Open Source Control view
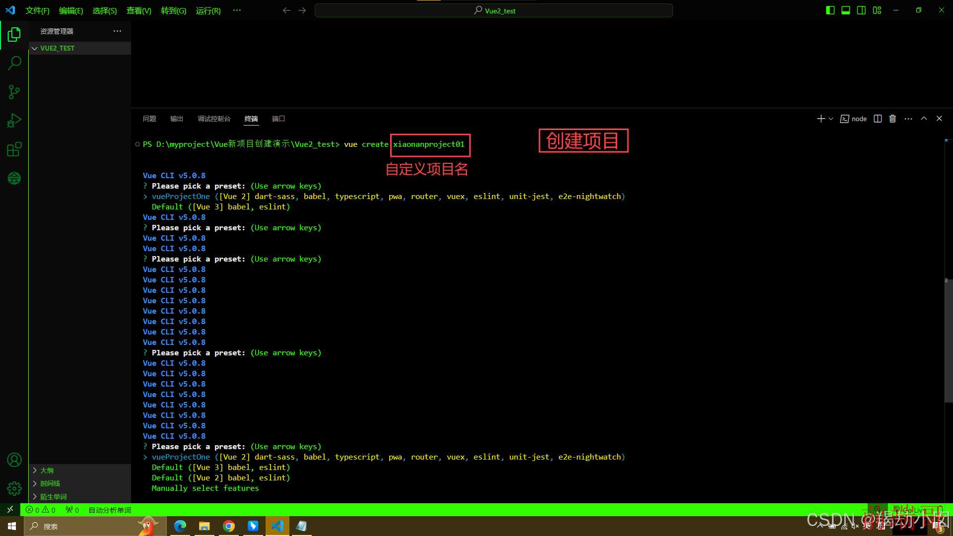This screenshot has width=953, height=536. point(14,92)
